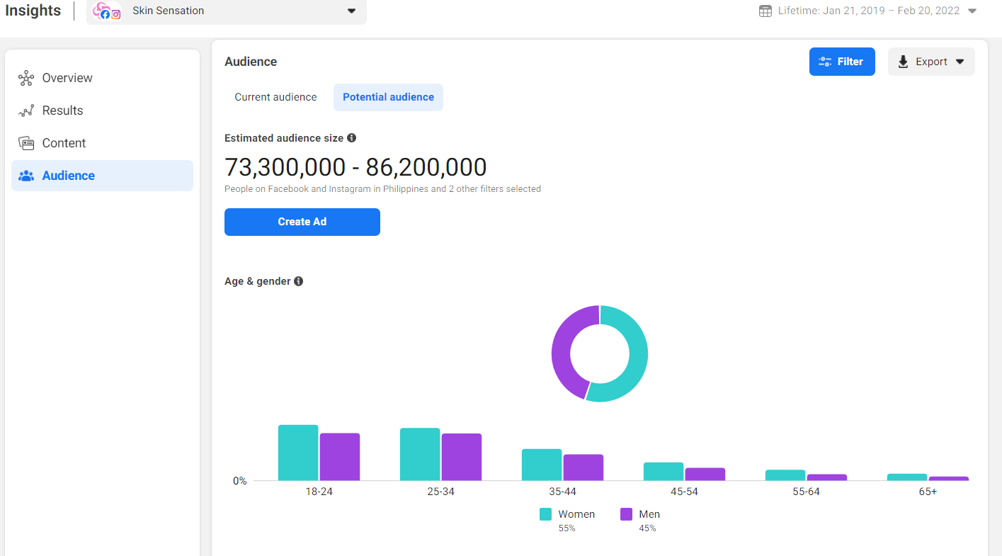Click the 65+ age group label
Screen dimensions: 1002x556
[x=928, y=492]
